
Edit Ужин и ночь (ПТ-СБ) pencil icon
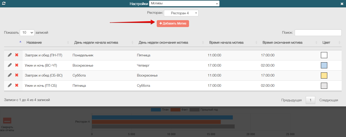[x=10, y=85]
